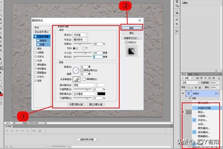Click the text layer T thumbnail
This screenshot has width=223, height=149.
point(188,93)
